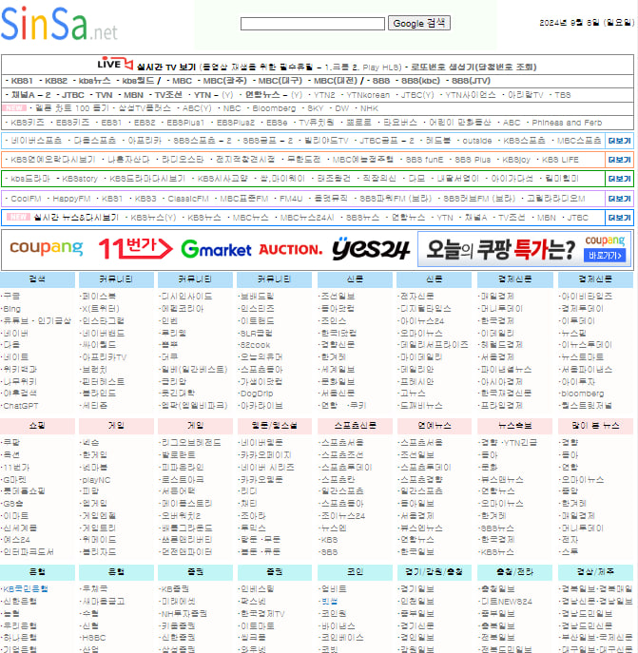Open the X(트위터) community link
638x653 pixels.
pyautogui.click(x=101, y=309)
